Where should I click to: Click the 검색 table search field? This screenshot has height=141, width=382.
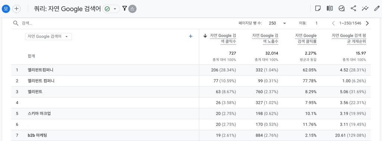(x=73, y=23)
